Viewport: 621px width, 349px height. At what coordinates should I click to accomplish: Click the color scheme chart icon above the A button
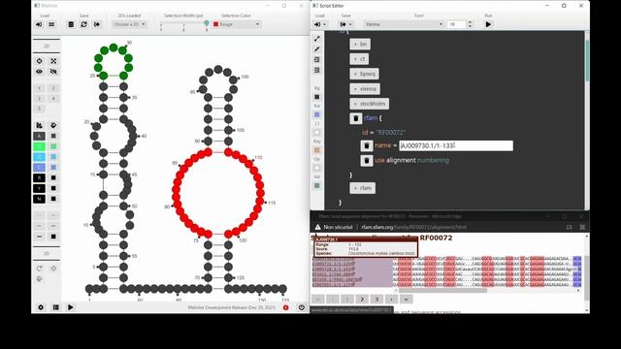(39, 125)
